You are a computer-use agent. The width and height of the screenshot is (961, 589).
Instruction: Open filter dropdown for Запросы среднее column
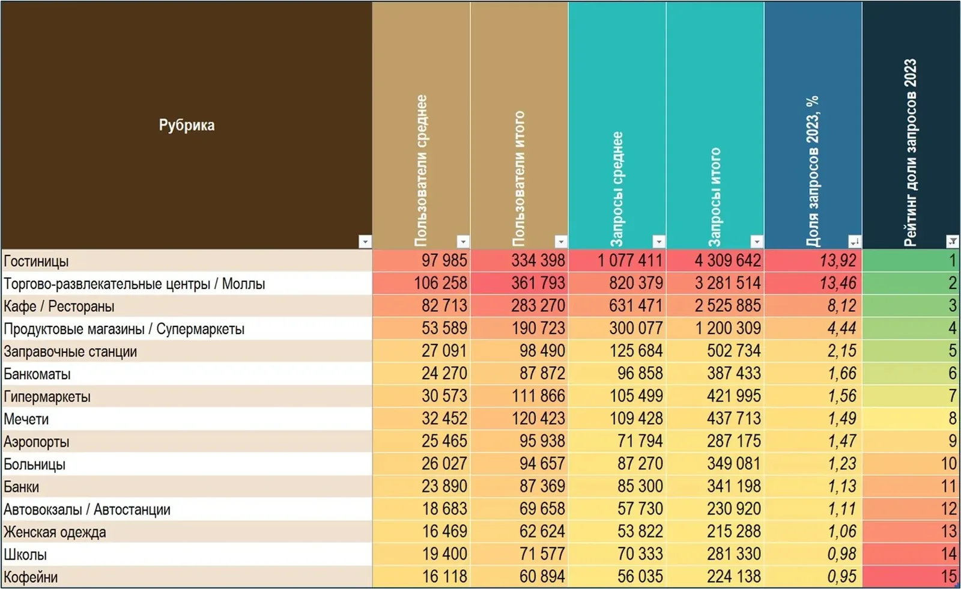tap(659, 242)
